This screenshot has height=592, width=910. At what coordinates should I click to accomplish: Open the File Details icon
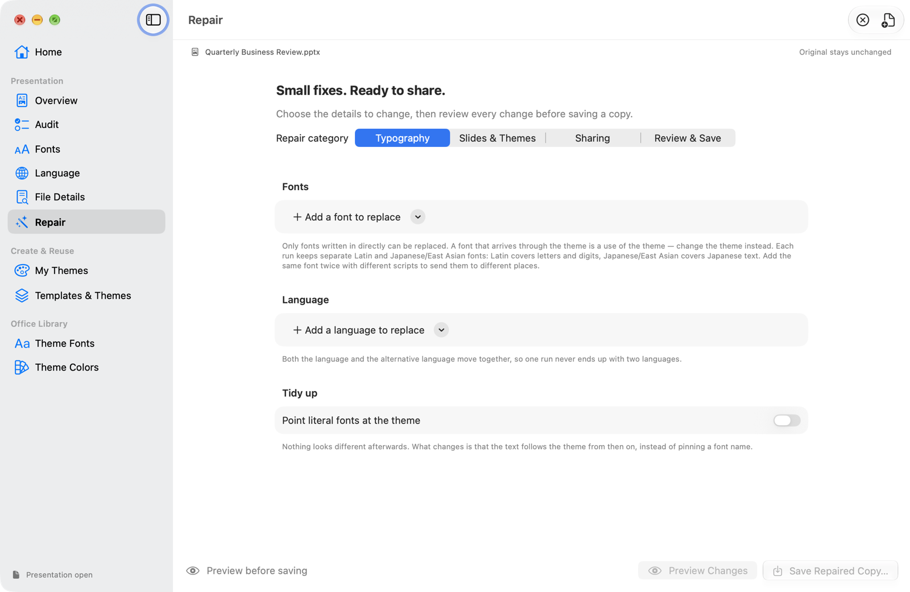click(x=22, y=197)
